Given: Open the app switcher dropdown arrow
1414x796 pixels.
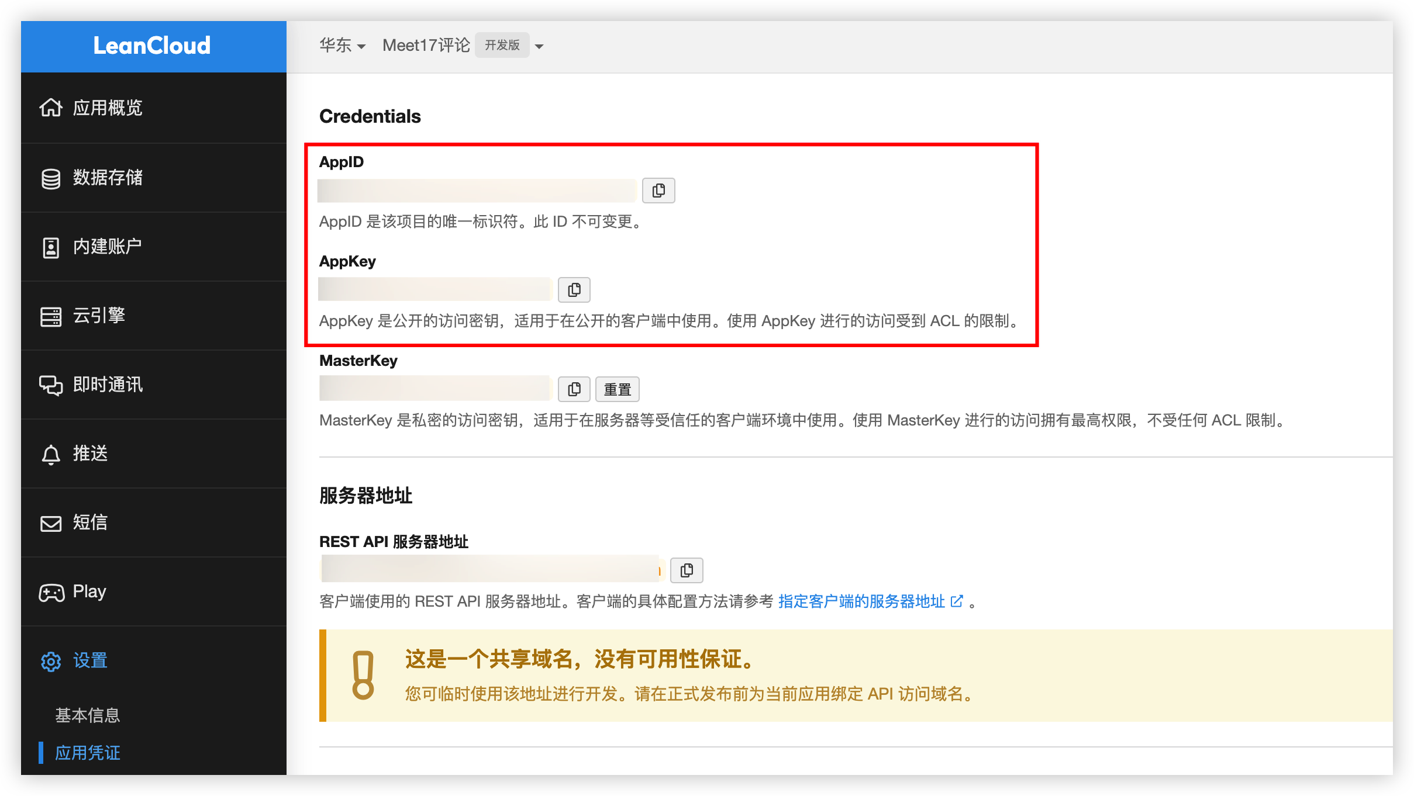Looking at the screenshot, I should coord(539,46).
